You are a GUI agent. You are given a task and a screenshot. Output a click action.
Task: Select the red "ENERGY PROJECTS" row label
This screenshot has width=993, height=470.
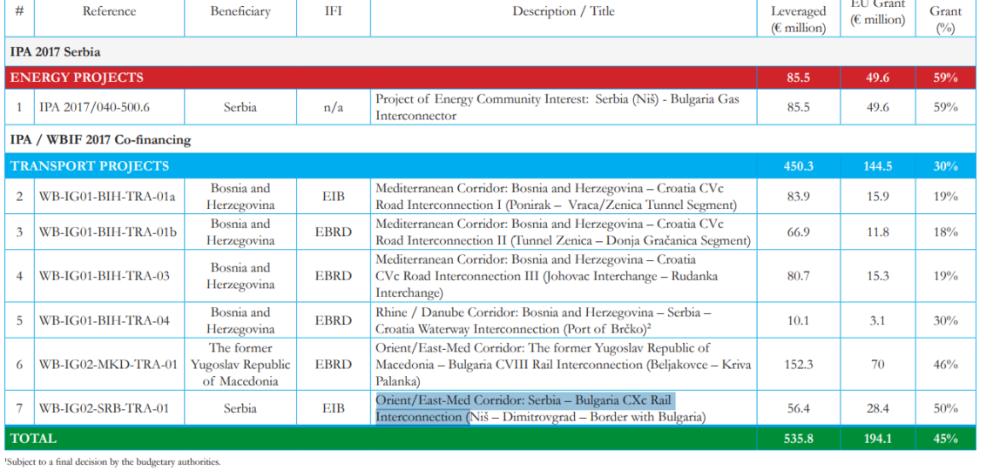click(77, 77)
